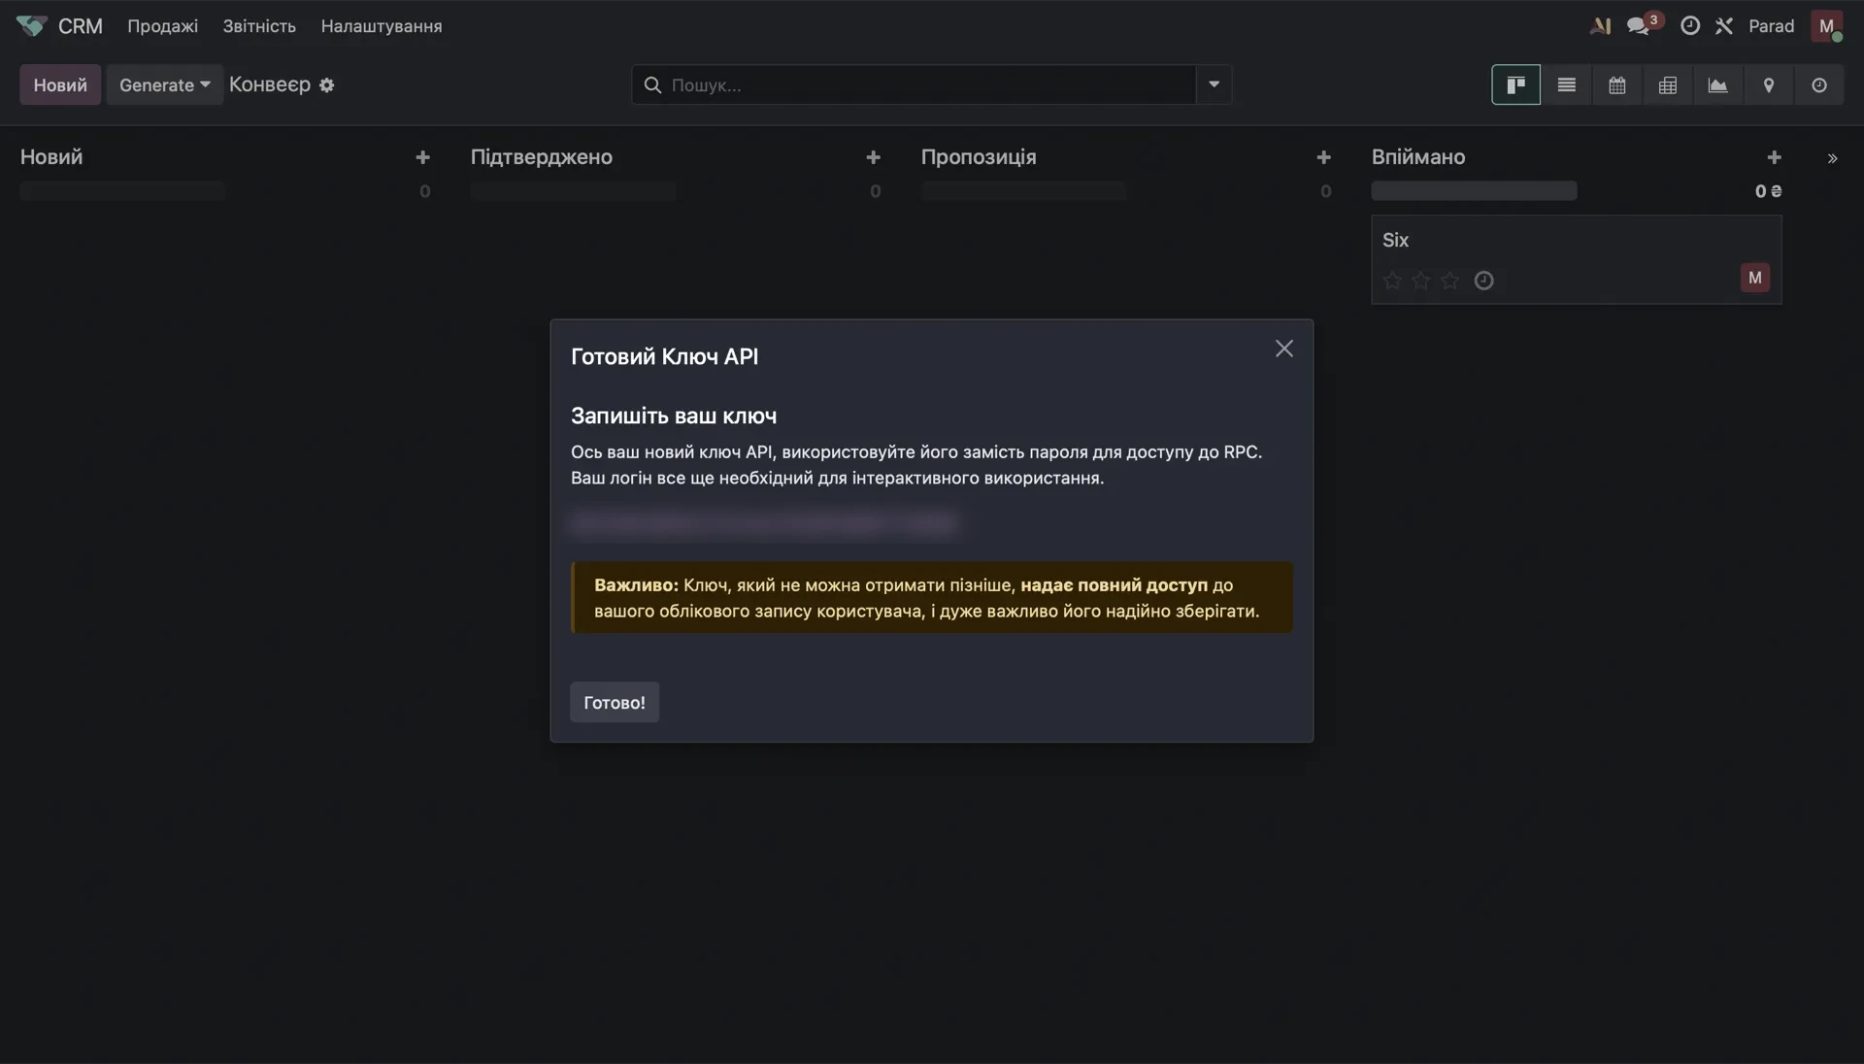Image resolution: width=1864 pixels, height=1064 pixels.
Task: Switch to Pivot table view
Action: (1667, 84)
